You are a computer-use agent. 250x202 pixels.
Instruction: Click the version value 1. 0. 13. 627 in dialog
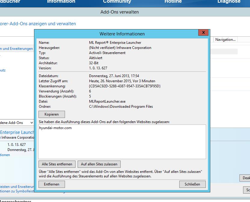[98, 68]
